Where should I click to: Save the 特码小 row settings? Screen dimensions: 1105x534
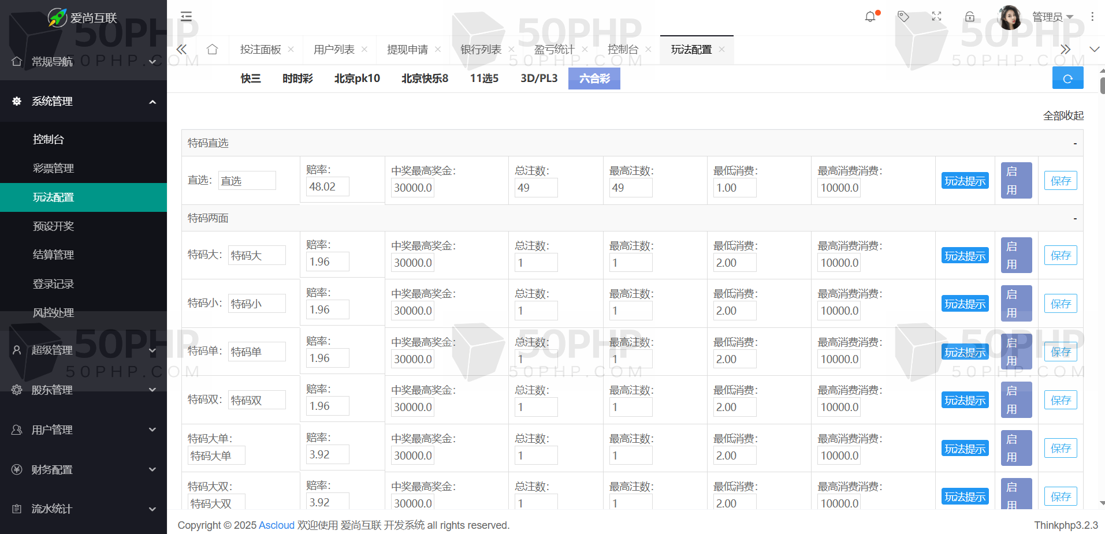pyautogui.click(x=1060, y=304)
